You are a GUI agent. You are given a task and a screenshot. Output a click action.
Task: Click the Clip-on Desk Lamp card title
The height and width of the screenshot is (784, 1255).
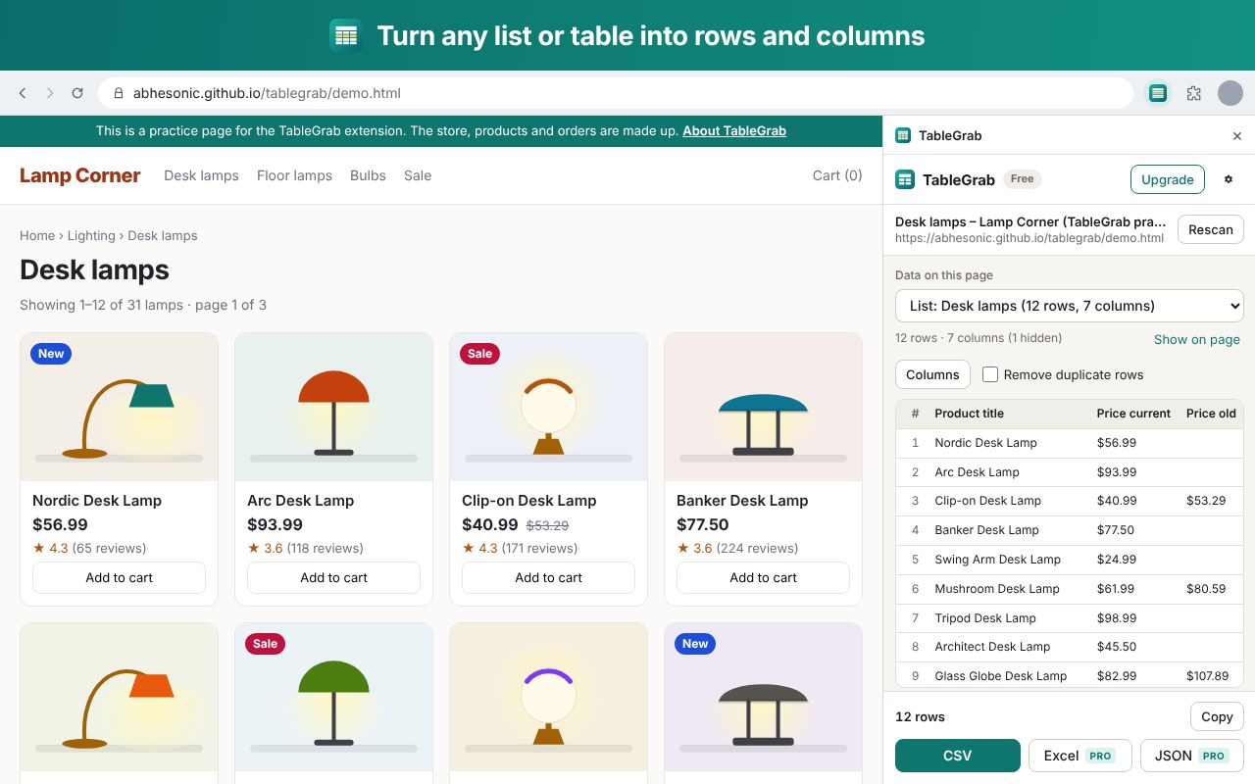pyautogui.click(x=529, y=501)
